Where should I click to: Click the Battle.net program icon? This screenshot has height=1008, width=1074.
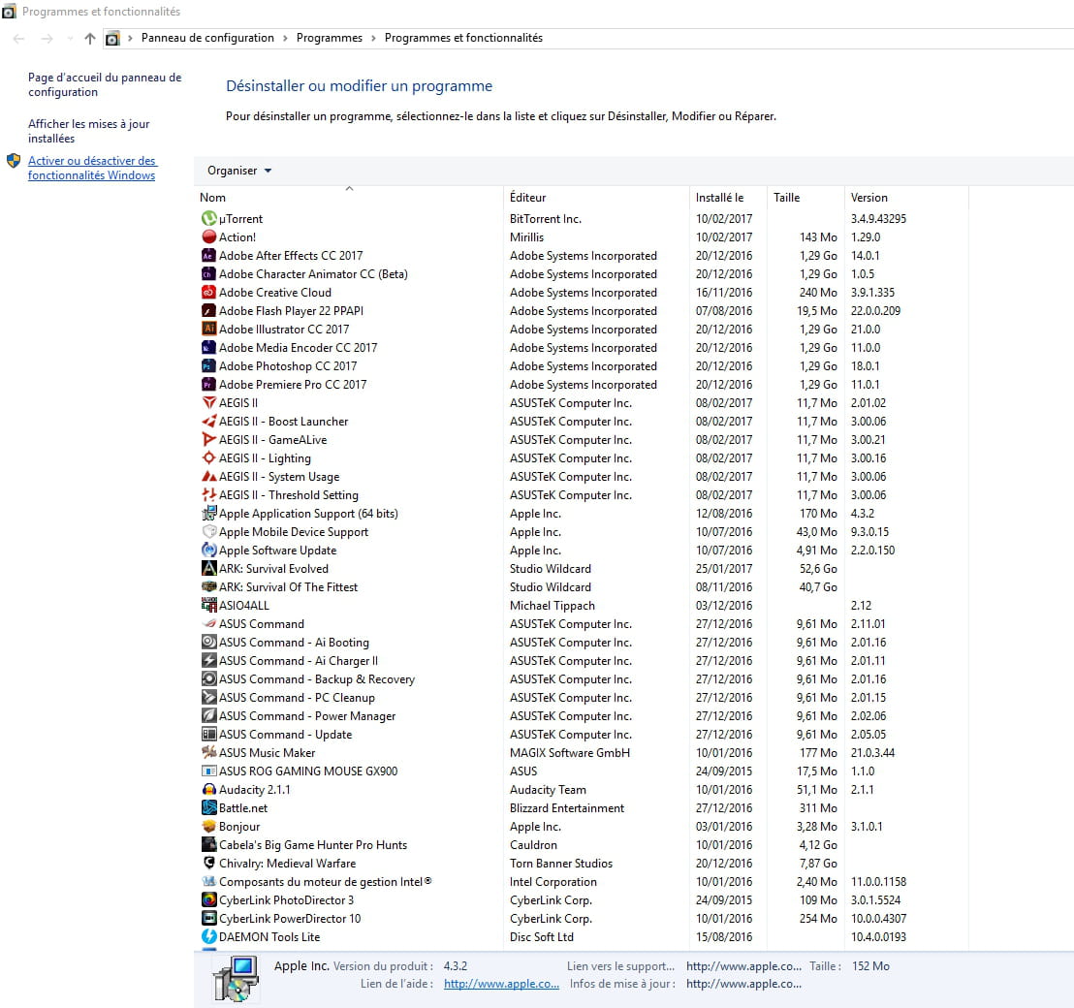208,808
